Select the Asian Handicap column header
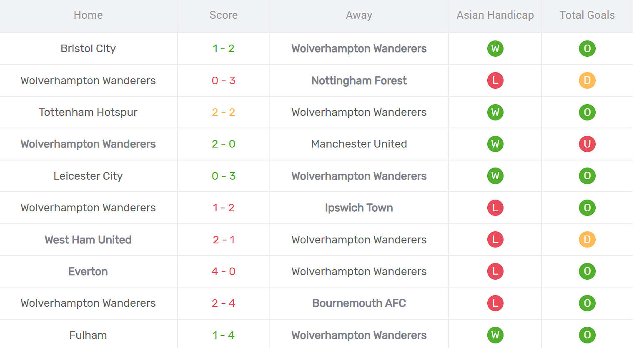634x348 pixels. click(495, 15)
